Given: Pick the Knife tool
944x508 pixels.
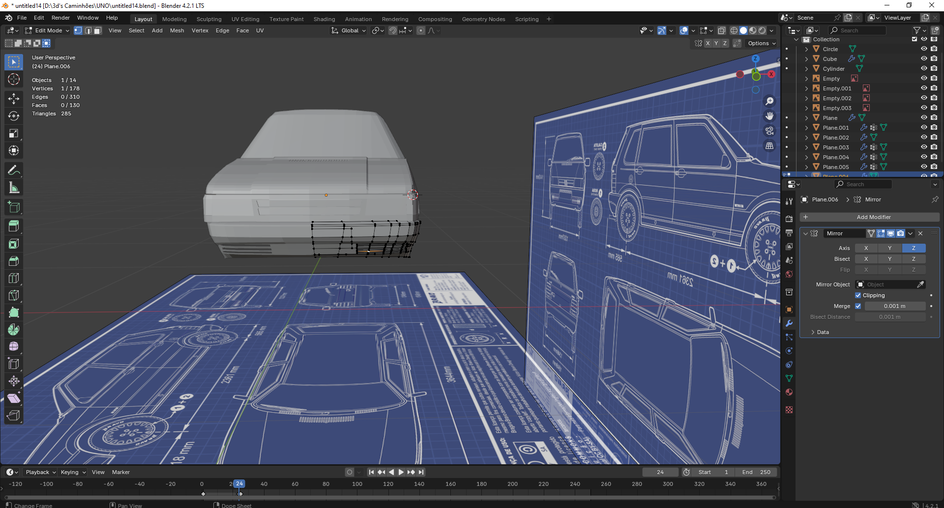Looking at the screenshot, I should click(x=14, y=295).
